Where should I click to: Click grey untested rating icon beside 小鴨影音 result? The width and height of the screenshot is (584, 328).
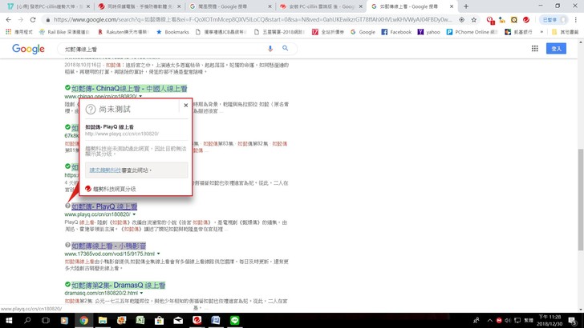pyautogui.click(x=67, y=245)
